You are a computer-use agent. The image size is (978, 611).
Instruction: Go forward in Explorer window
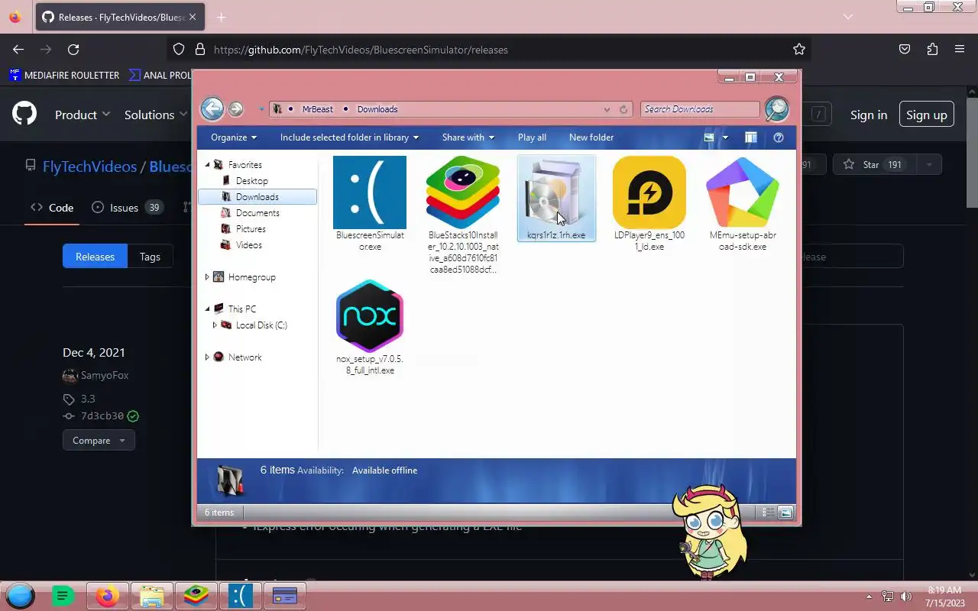click(x=235, y=109)
